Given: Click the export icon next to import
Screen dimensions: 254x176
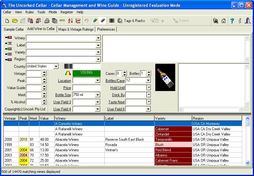Looking at the screenshot, I should point(39,21).
